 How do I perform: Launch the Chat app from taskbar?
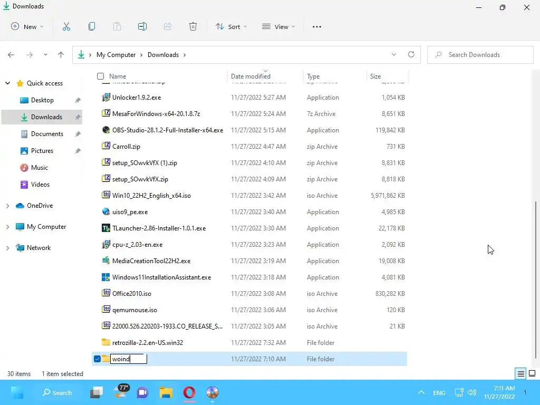tap(142, 392)
